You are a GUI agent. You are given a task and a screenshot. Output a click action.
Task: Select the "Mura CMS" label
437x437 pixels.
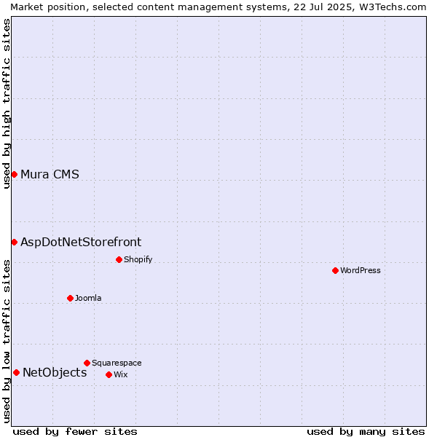pyautogui.click(x=50, y=175)
